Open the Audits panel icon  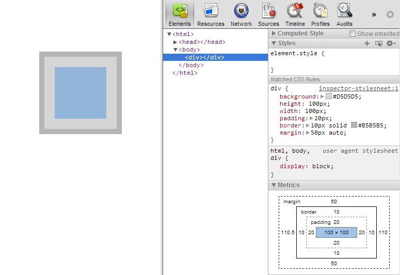344,14
